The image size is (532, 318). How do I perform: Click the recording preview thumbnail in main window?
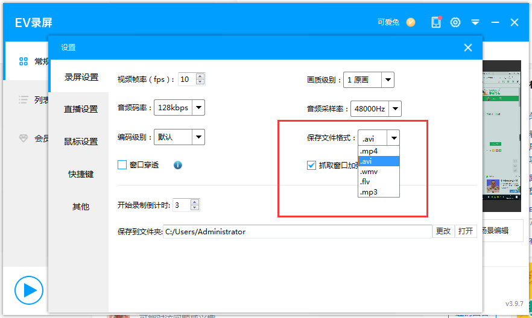coord(501,136)
